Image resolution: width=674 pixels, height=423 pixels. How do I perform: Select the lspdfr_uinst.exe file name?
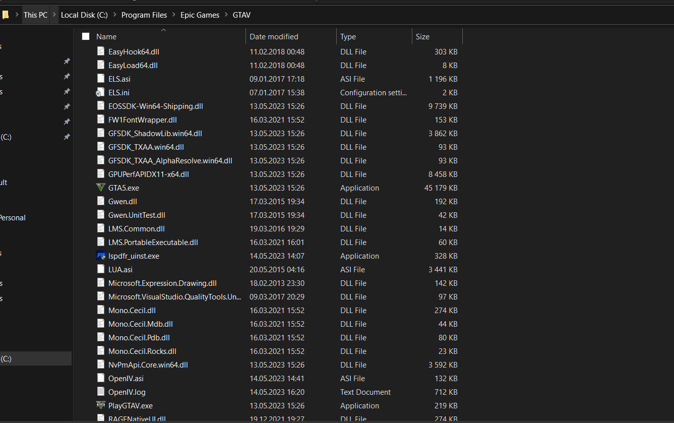[134, 256]
